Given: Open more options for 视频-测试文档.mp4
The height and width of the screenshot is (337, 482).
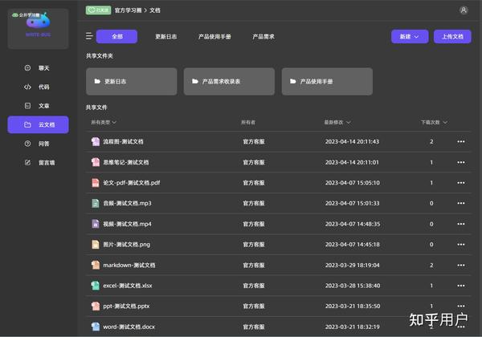Looking at the screenshot, I should [x=461, y=224].
